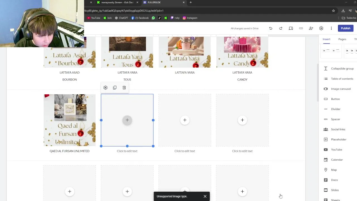Screen dimensions: 357x201
Task: Insert a YouTube video element
Action: (x=333, y=150)
